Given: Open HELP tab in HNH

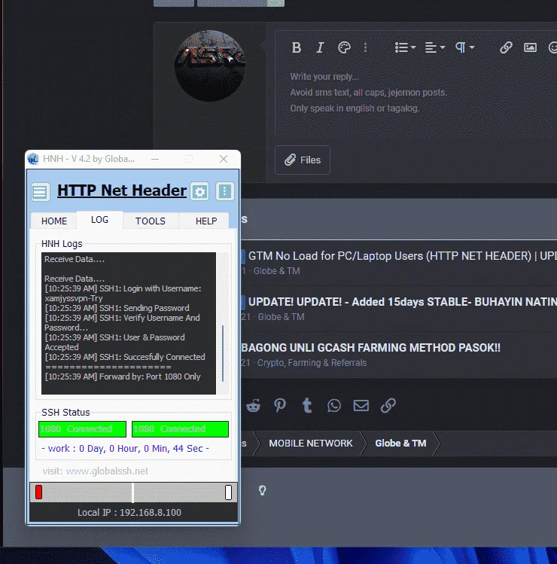Looking at the screenshot, I should point(206,221).
